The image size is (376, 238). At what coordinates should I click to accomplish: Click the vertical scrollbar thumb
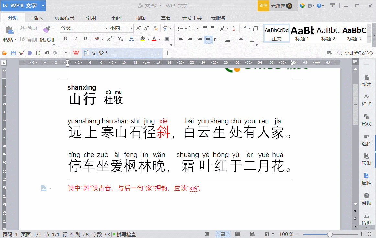(355, 104)
